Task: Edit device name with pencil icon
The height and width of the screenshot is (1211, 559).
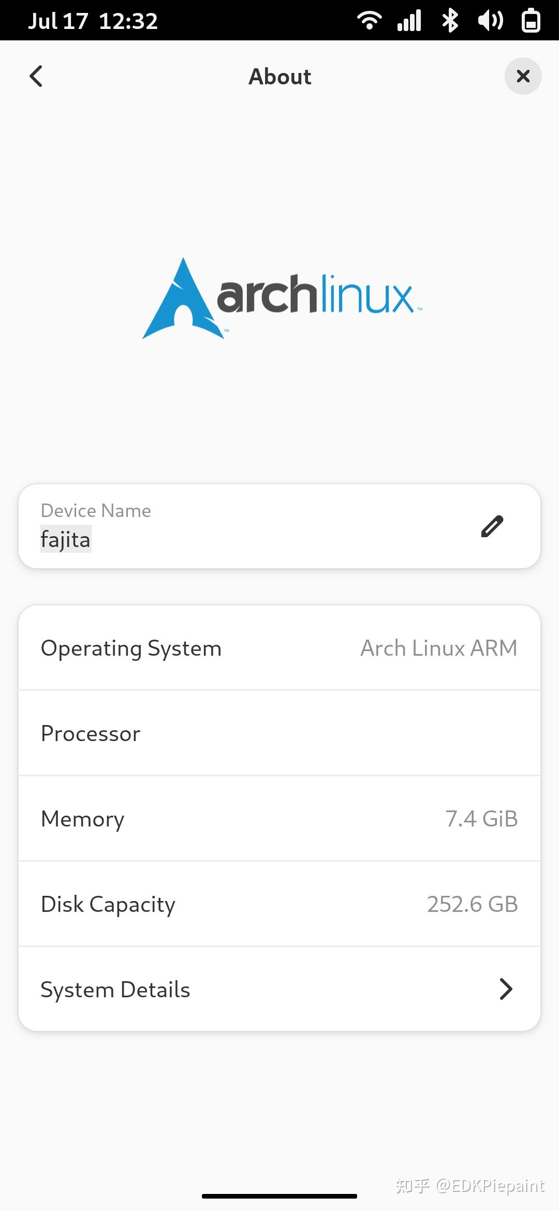Action: pyautogui.click(x=492, y=526)
